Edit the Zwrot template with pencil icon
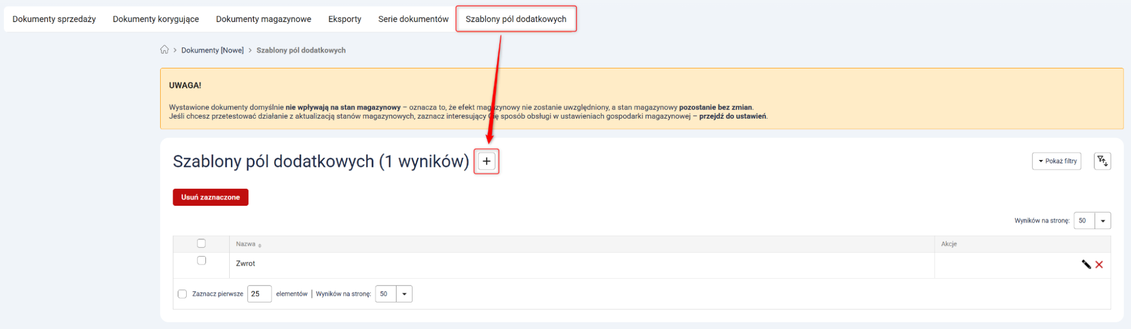The height and width of the screenshot is (329, 1131). point(1086,264)
